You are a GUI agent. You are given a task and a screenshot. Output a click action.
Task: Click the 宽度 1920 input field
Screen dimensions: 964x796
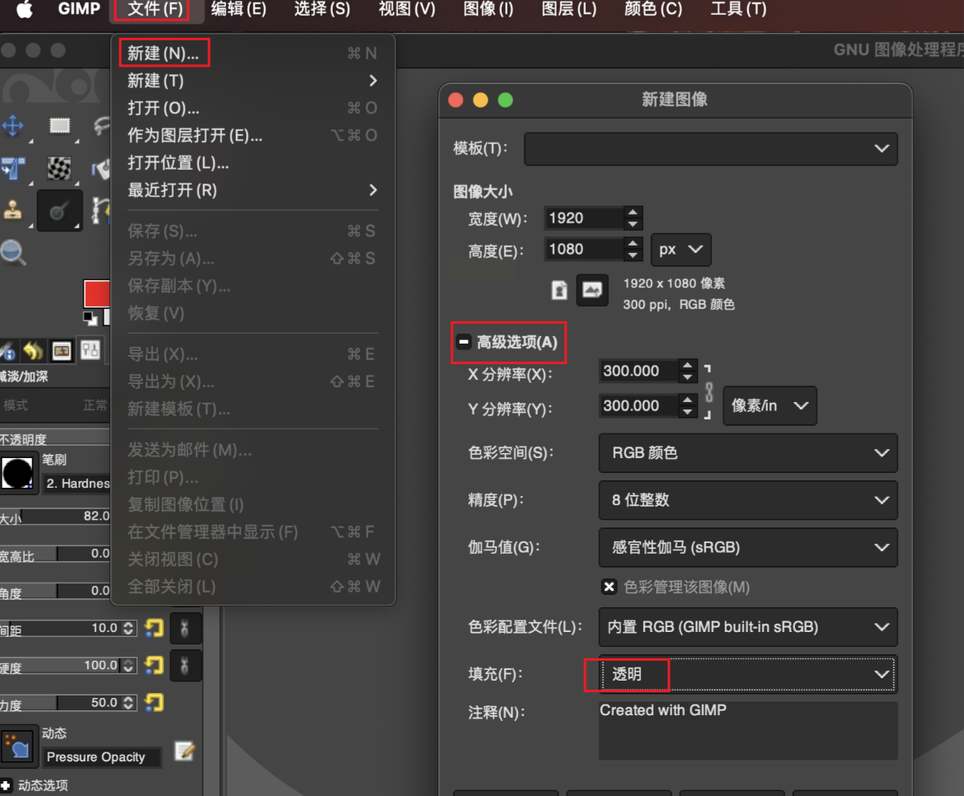(x=584, y=218)
